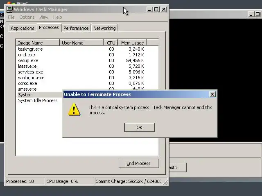
Task: Select System Idle Process row
Action: 40,100
